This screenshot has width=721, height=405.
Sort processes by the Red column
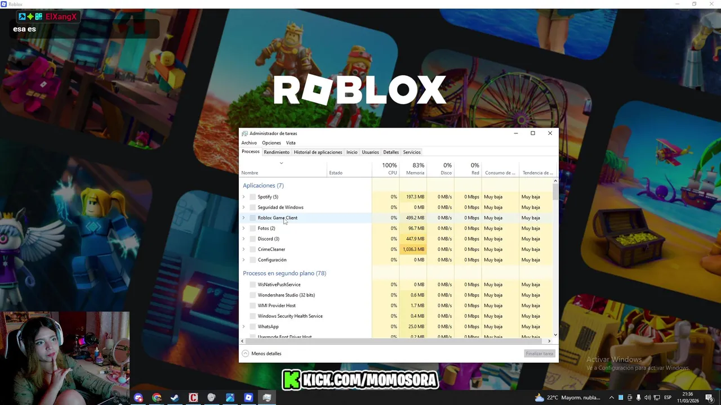click(468, 168)
